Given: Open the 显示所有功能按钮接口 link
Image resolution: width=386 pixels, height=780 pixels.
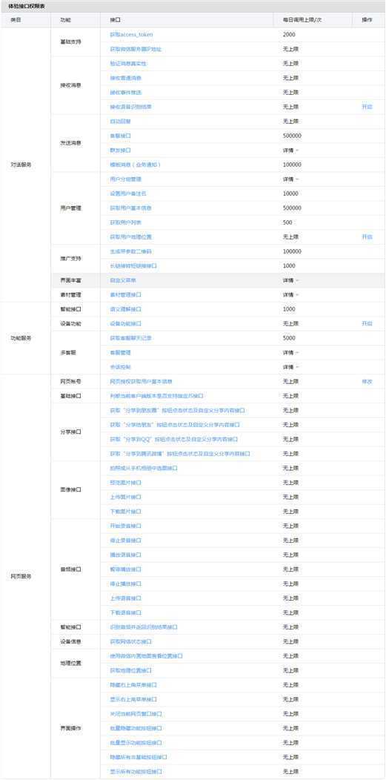Looking at the screenshot, I should pos(136,772).
